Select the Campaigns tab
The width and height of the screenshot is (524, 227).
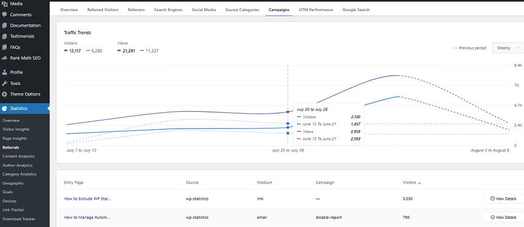pyautogui.click(x=279, y=10)
